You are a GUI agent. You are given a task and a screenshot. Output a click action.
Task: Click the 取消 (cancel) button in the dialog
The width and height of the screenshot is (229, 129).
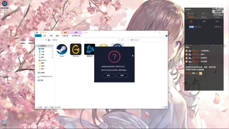pyautogui.click(x=122, y=75)
